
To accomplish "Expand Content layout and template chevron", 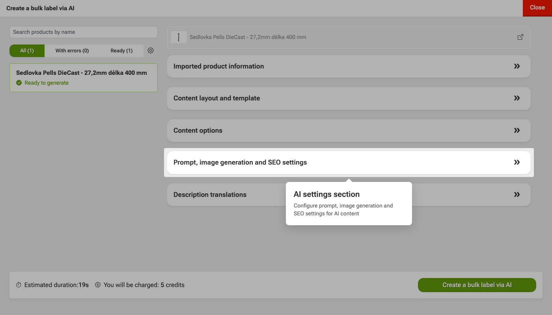I will pos(517,98).
